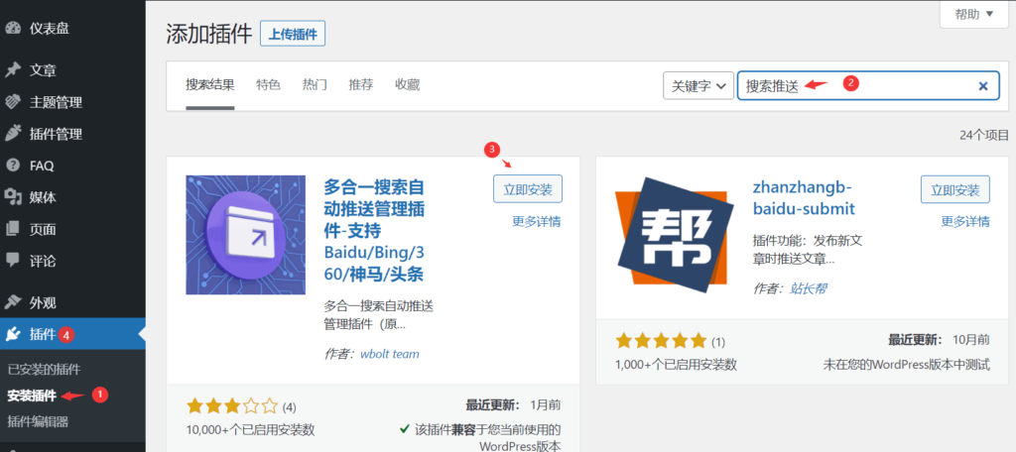Open 页面 pages icon

coord(13,229)
